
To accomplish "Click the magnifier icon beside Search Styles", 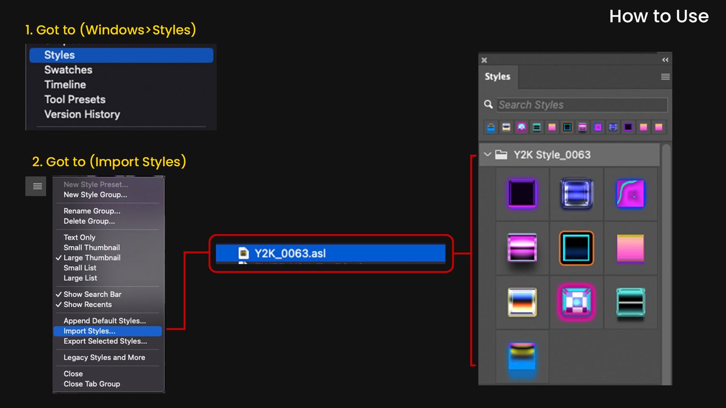I will coord(489,104).
